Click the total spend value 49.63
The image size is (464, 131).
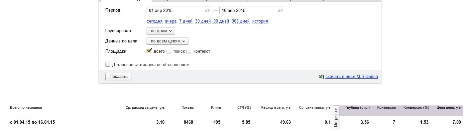(286, 122)
